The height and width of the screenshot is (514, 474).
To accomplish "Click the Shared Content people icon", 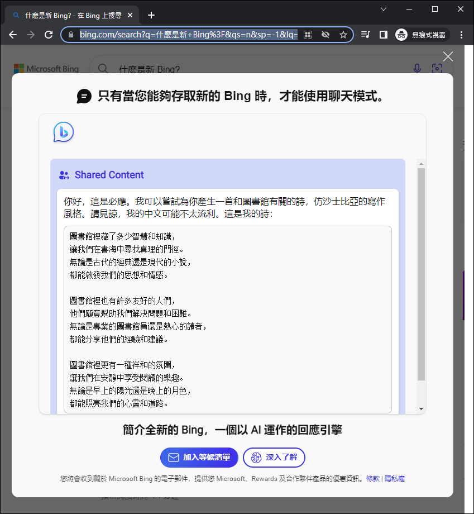I will 64,175.
